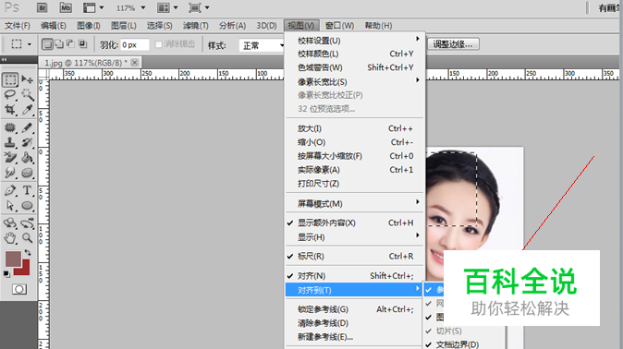Select the Clone Stamp tool
623x349 pixels.
10,142
